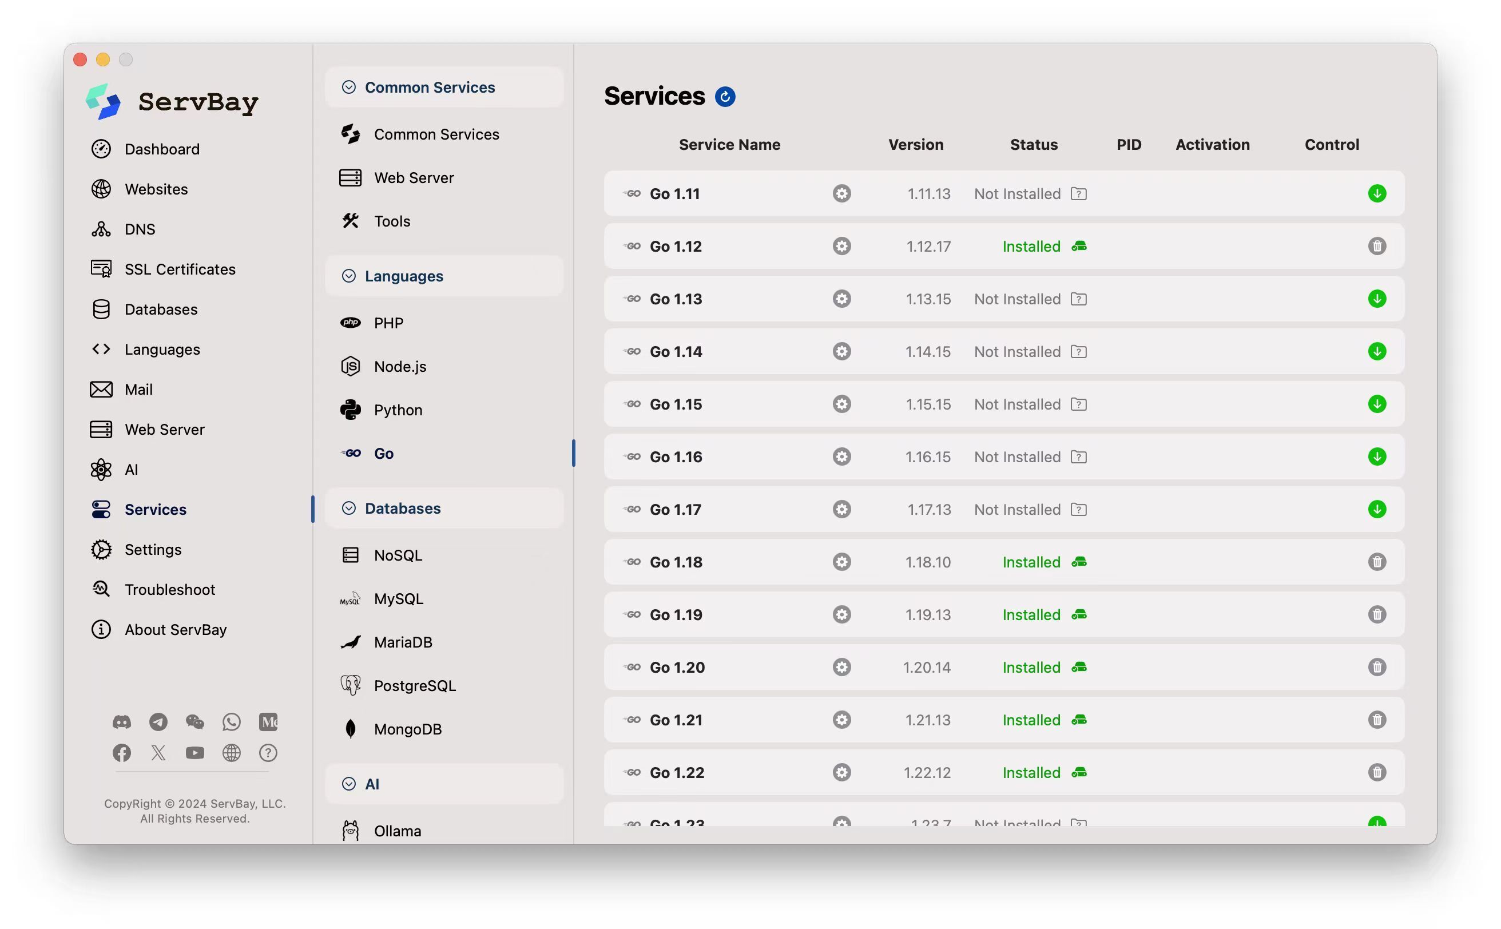Image resolution: width=1501 pixels, height=929 pixels.
Task: Open Discord community icon
Action: click(x=122, y=722)
